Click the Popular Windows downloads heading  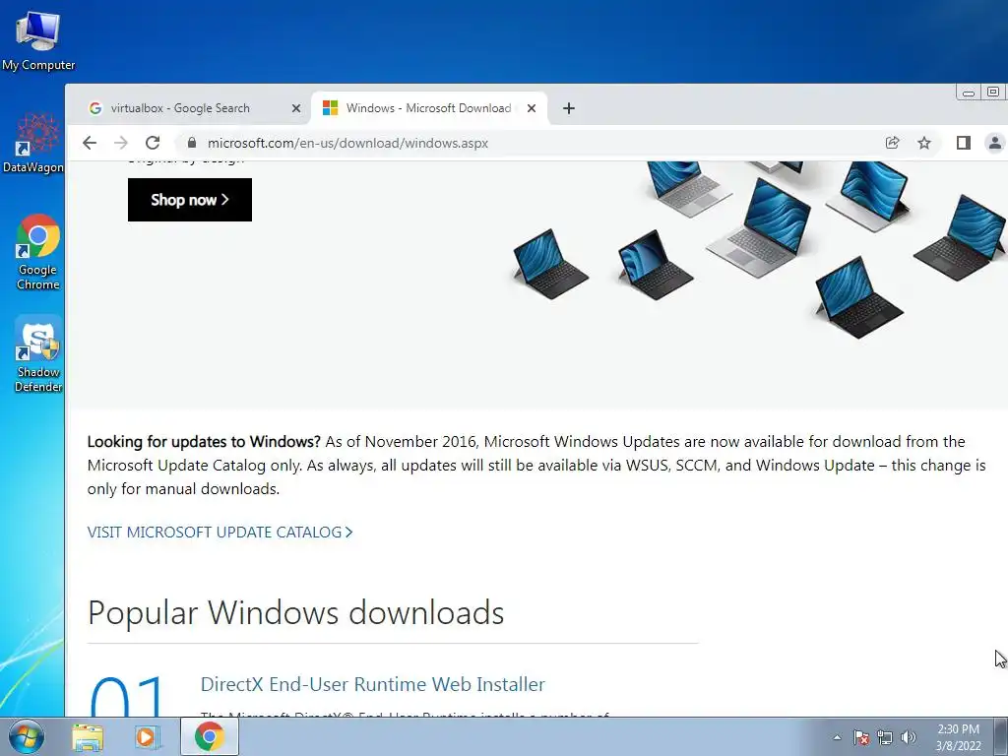(x=295, y=612)
